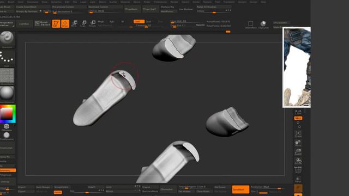Image resolution: width=349 pixels, height=196 pixels.
Task: Open the Zplugin menu
Action: coord(242,2)
